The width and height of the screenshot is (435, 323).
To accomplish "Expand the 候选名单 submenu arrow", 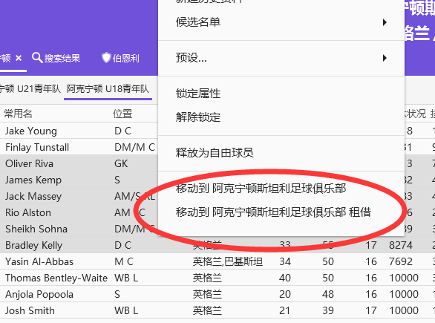I will tap(385, 22).
